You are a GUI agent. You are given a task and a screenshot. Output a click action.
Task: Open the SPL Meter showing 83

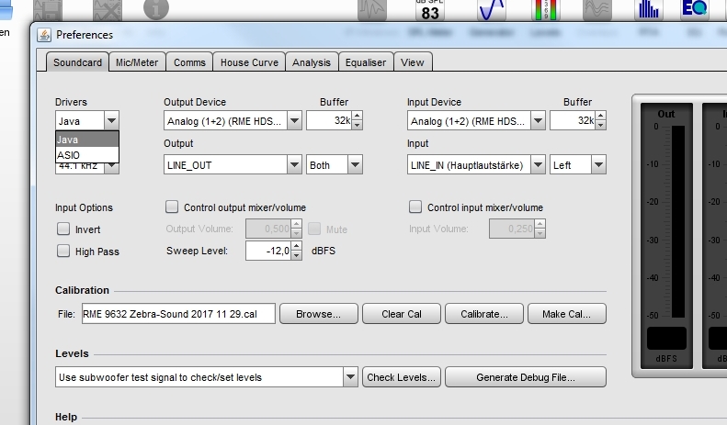(x=429, y=10)
